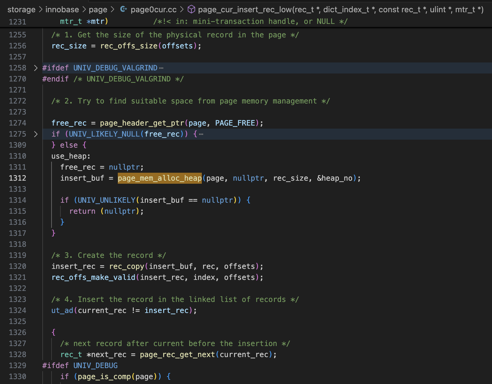Click line number 1312 in the gutter
The image size is (492, 384).
[17, 178]
